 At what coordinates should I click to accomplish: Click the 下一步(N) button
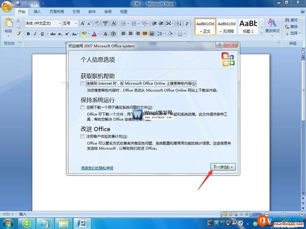tap(223, 167)
